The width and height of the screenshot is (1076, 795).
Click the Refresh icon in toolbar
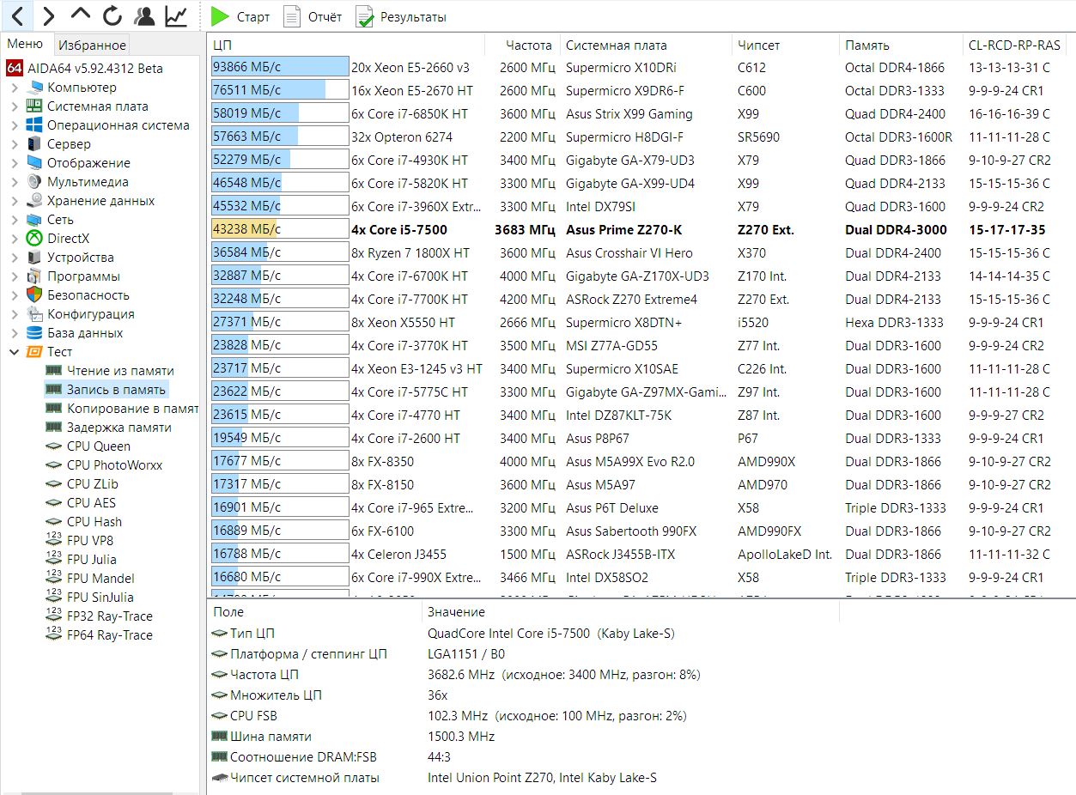(112, 15)
